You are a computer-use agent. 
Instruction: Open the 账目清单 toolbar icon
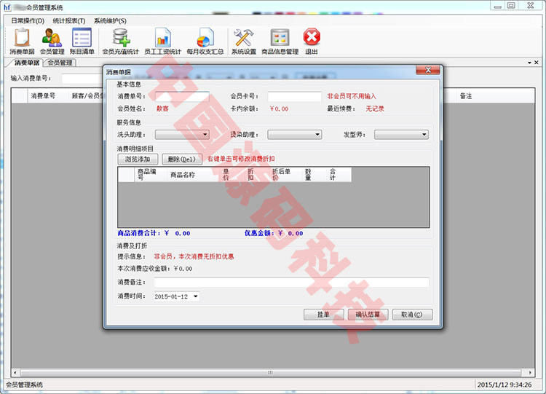click(x=82, y=42)
